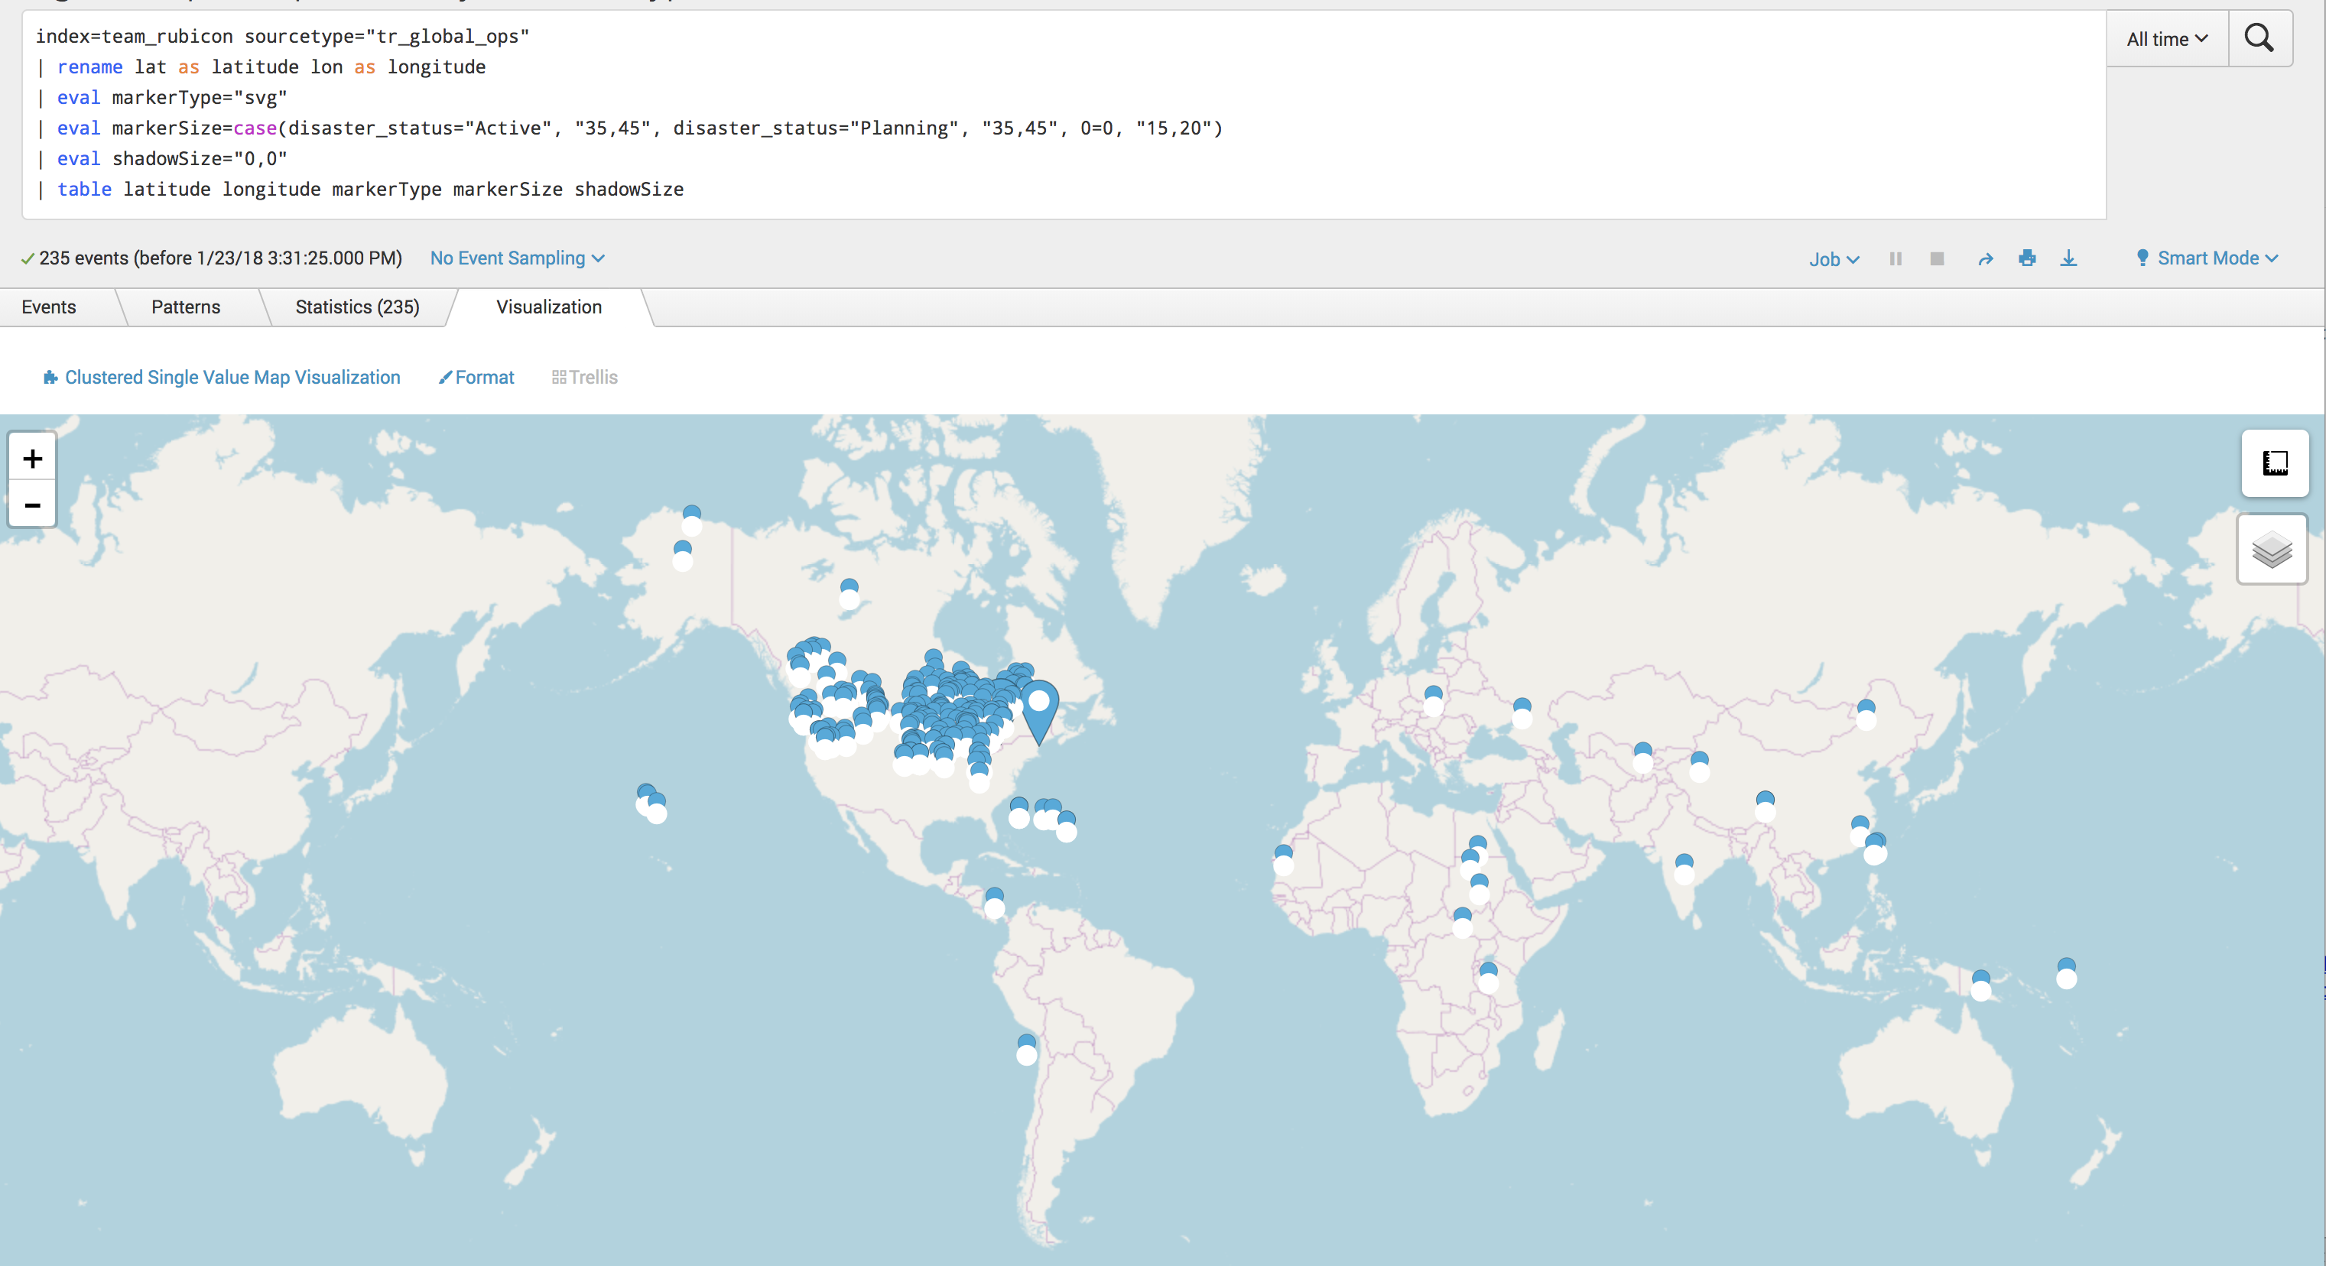Zoom out on the map
The width and height of the screenshot is (2326, 1266).
point(33,505)
